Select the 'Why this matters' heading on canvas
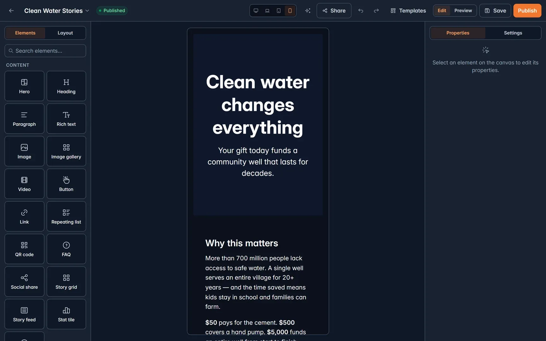The width and height of the screenshot is (546, 341). (242, 243)
